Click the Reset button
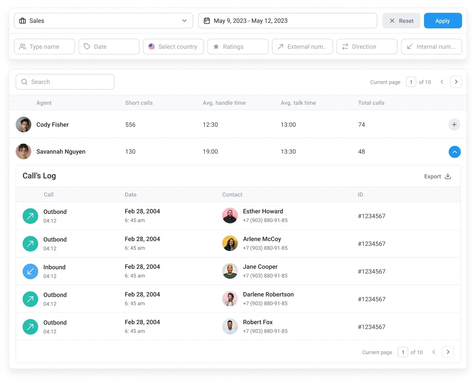476x382 pixels. point(401,21)
